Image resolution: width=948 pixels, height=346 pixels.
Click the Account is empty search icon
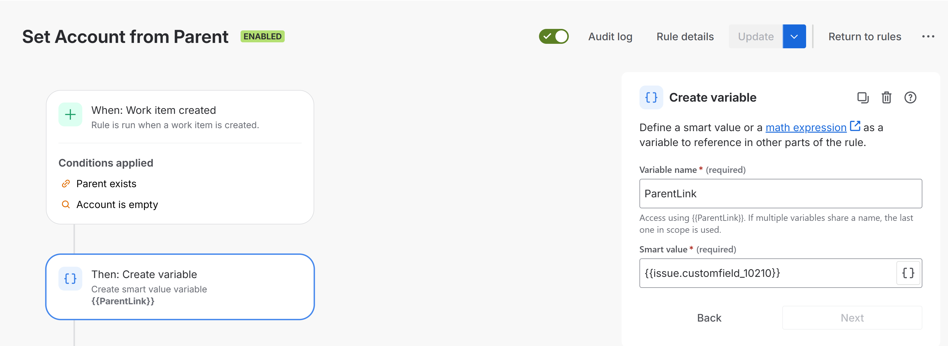point(66,204)
